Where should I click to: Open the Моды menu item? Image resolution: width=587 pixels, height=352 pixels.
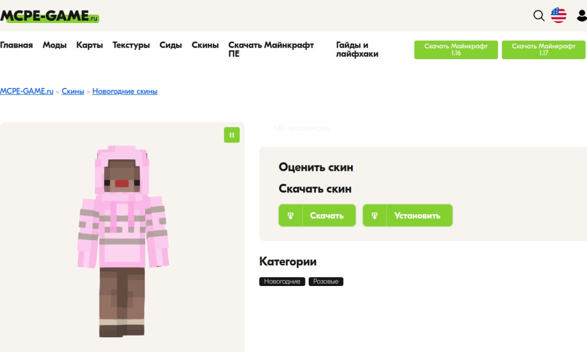click(55, 45)
